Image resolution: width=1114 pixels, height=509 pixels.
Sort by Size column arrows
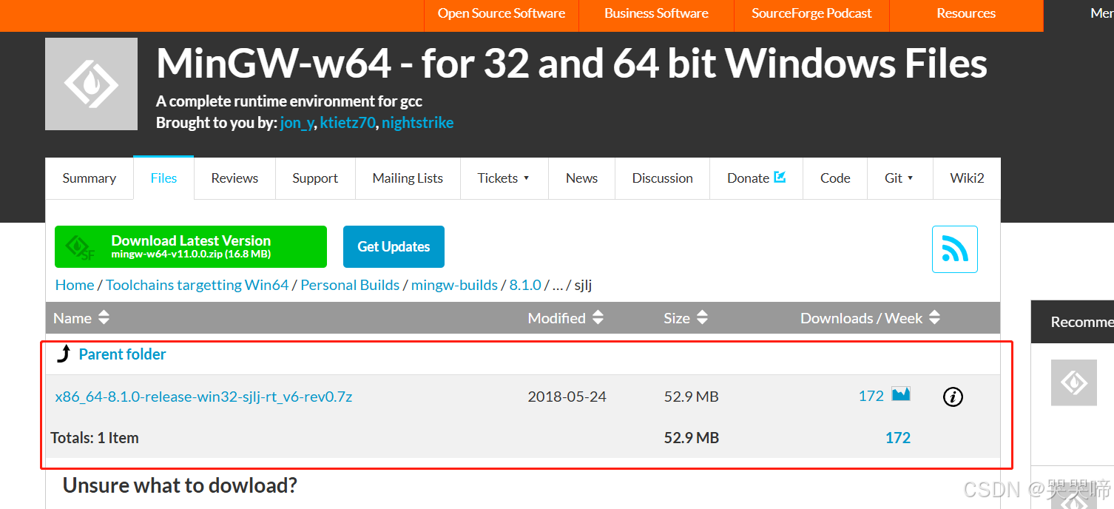(x=702, y=318)
